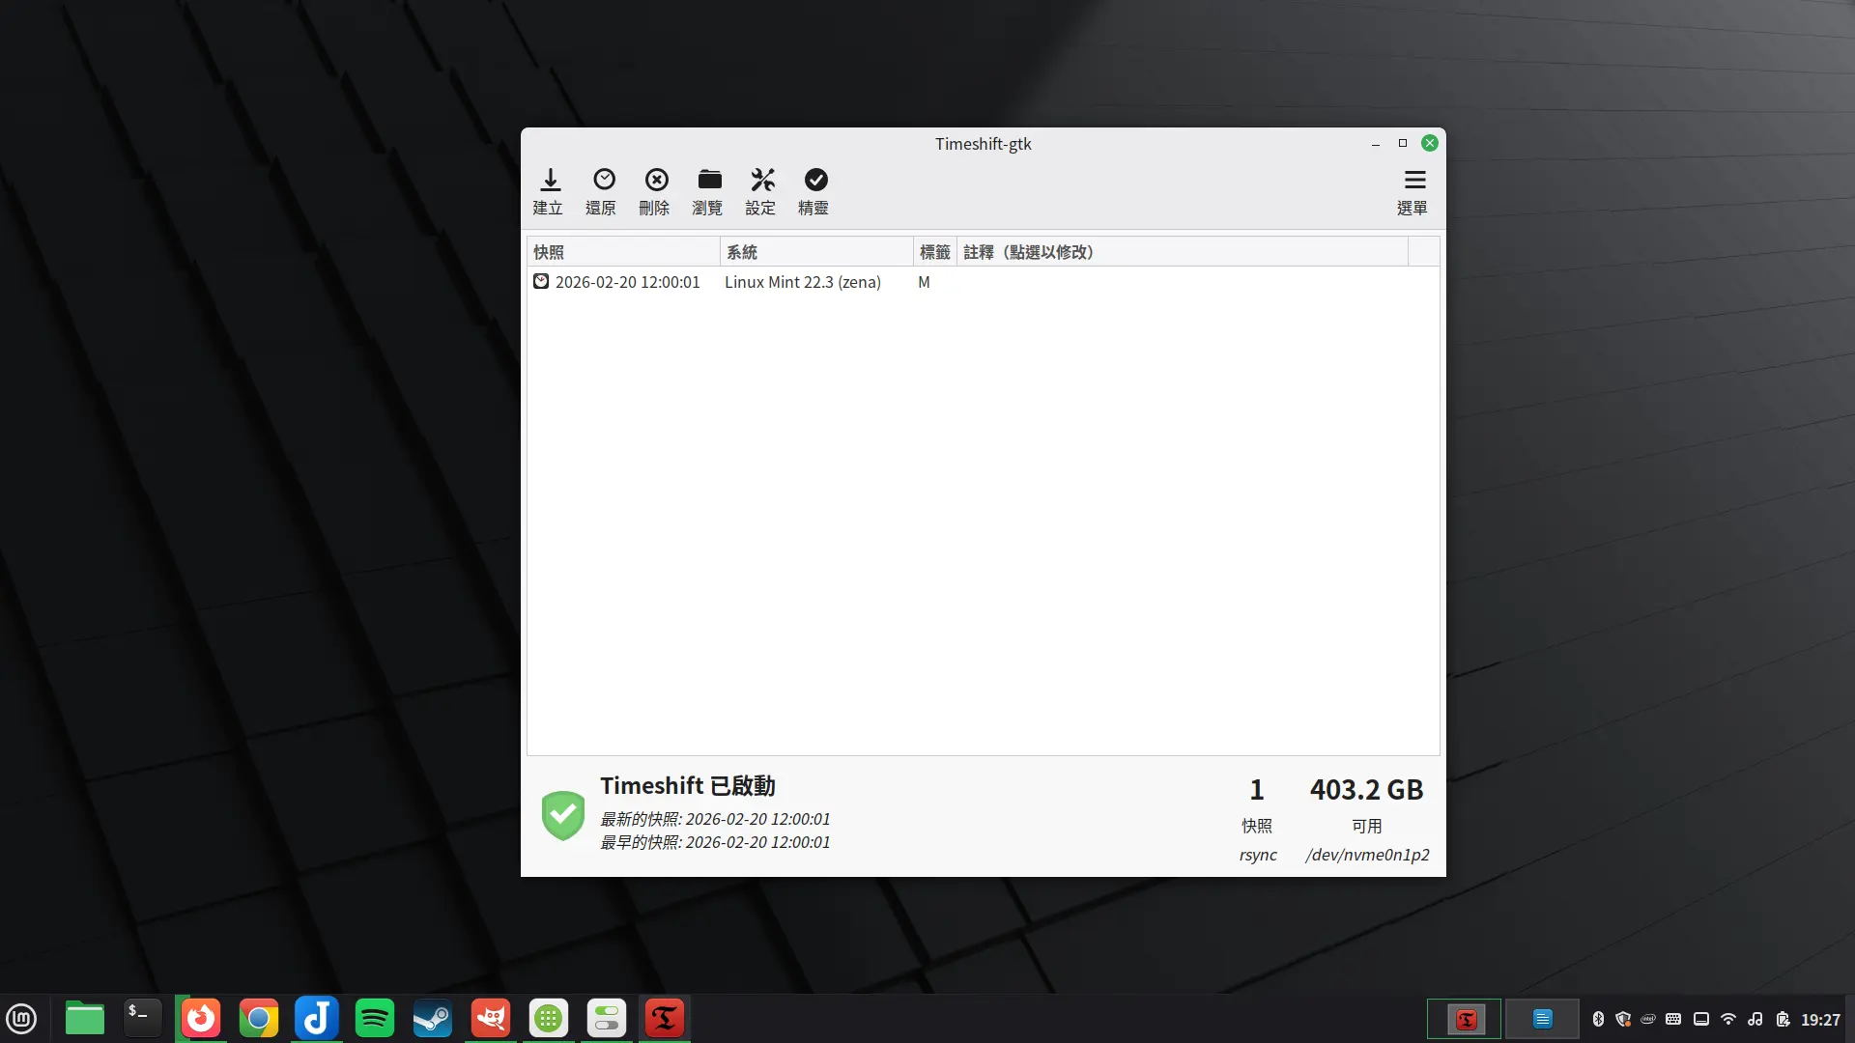Open the Linux Mint start menu
Viewport: 1855px width, 1043px height.
[x=21, y=1018]
